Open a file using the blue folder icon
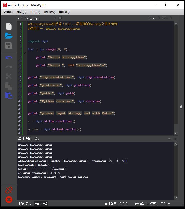Screen dimensions: 185x209 click(x=9, y=36)
